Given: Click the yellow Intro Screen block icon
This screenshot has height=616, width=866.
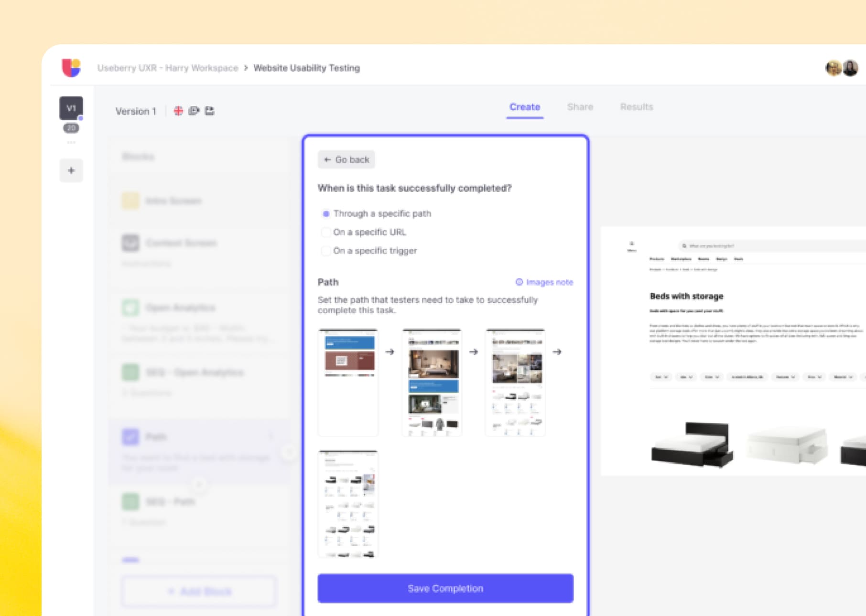Looking at the screenshot, I should click(130, 201).
